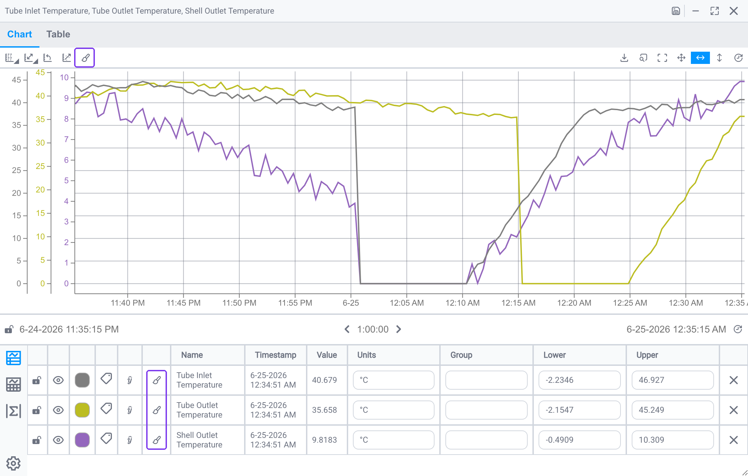Toggle lock for Shell Outlet Temperature
748x476 pixels.
tap(37, 440)
